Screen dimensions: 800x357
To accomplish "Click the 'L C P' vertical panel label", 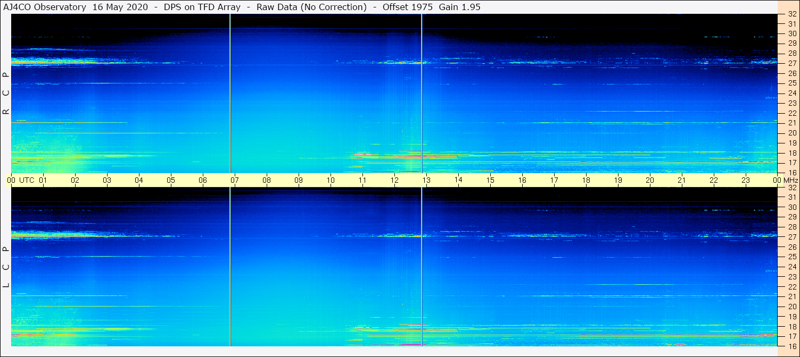I will click(x=6, y=267).
